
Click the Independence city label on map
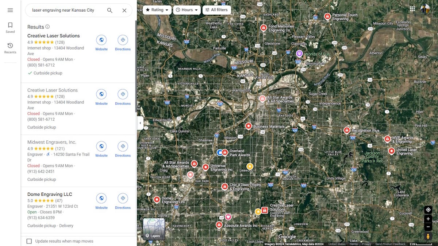[x=330, y=104]
